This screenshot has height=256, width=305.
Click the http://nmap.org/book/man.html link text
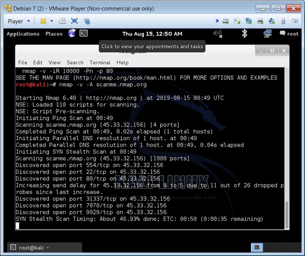coord(125,78)
